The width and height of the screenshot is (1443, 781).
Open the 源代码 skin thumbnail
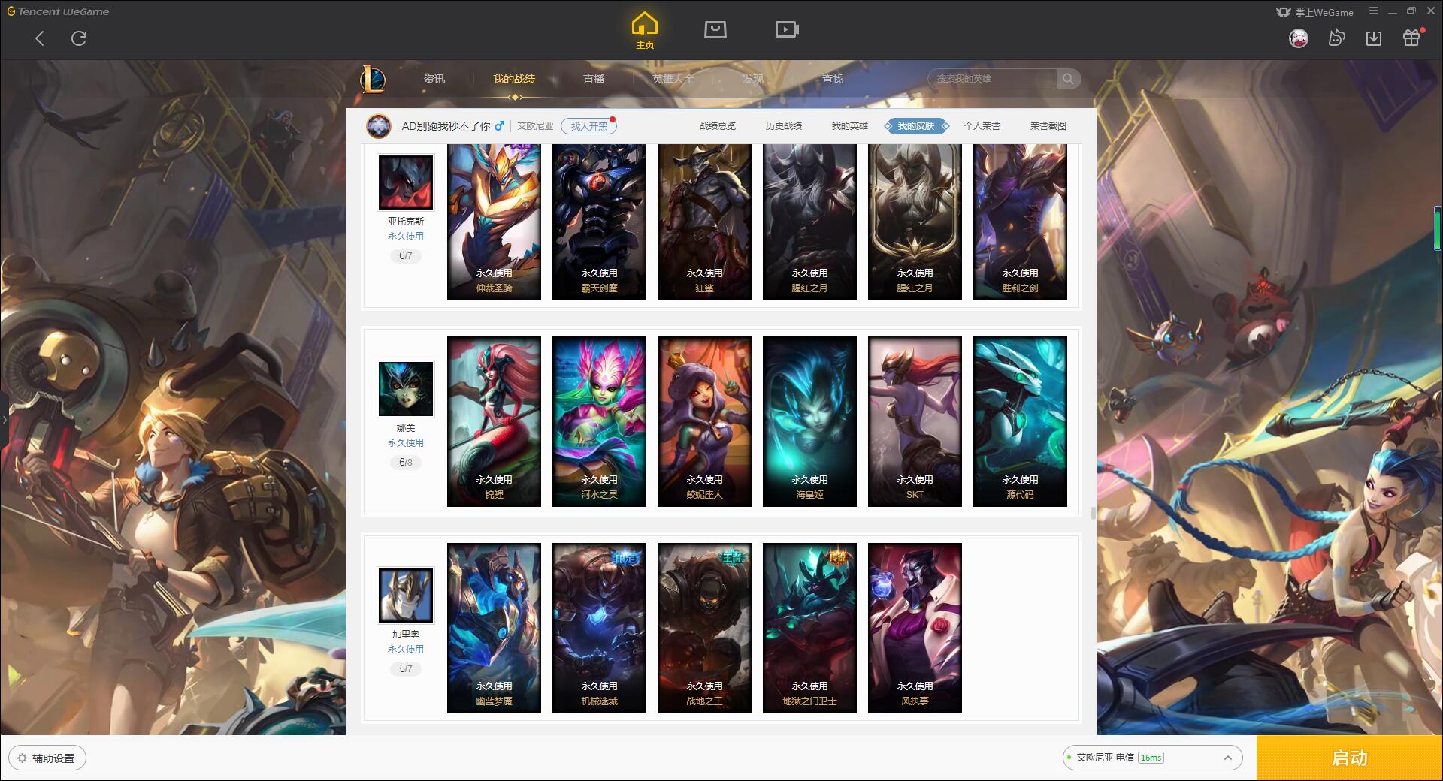pos(1020,421)
